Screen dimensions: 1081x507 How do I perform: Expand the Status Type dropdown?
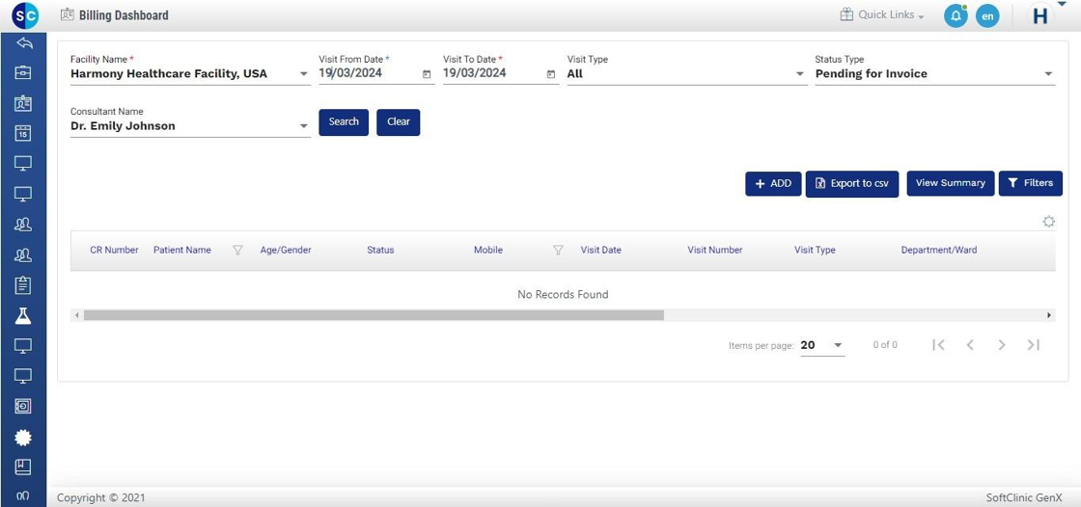pyautogui.click(x=1048, y=73)
